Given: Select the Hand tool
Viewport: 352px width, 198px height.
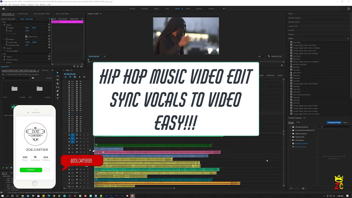Looking at the screenshot, I should coord(57,95).
